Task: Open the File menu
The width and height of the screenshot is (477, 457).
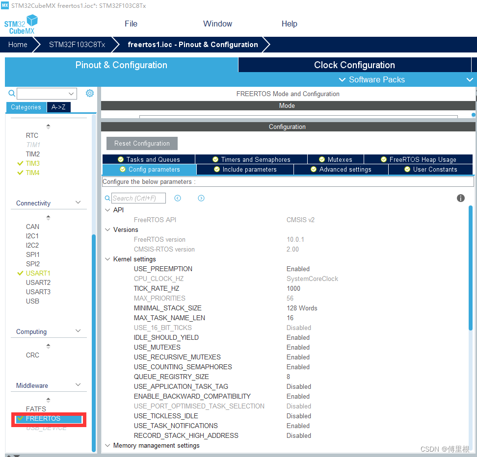Action: (x=131, y=24)
